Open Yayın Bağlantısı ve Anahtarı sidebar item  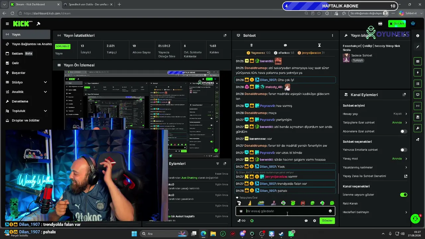tap(27, 44)
